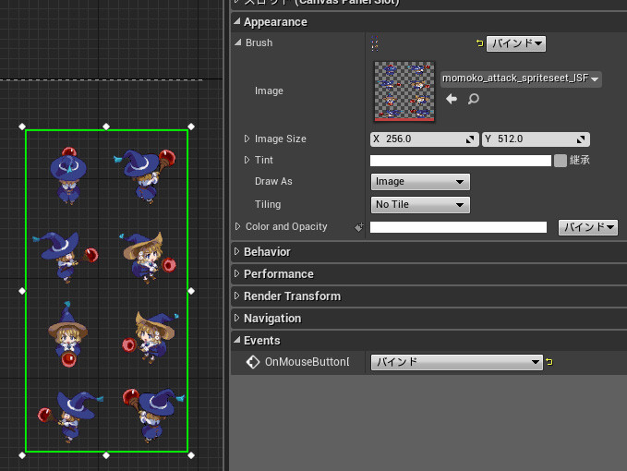Open the momoko_attack_spriteseet asset dropdown
The image size is (627, 471).
[521, 78]
